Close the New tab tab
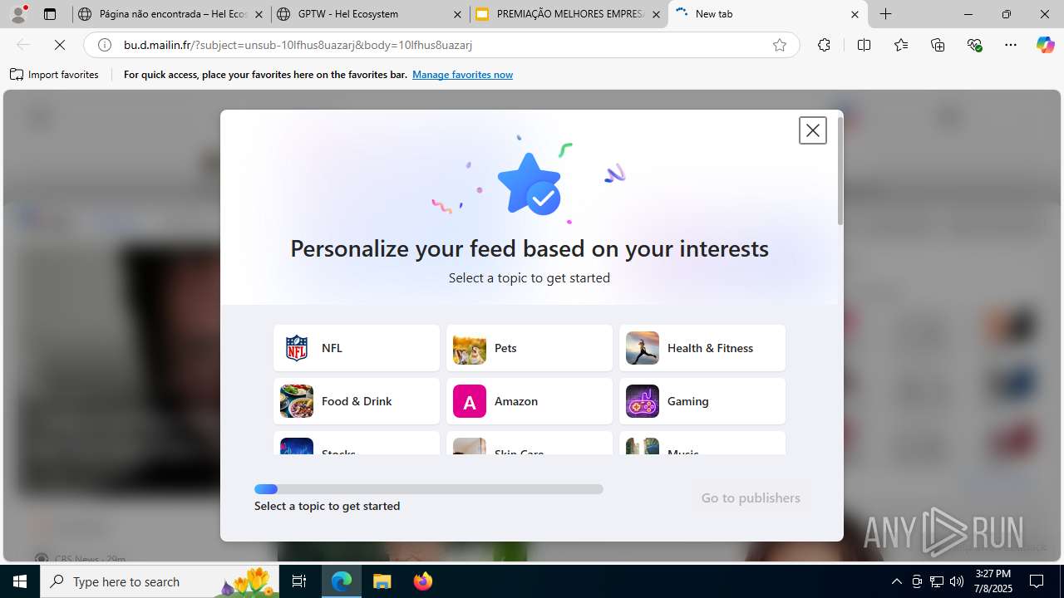The height and width of the screenshot is (598, 1064). (855, 14)
